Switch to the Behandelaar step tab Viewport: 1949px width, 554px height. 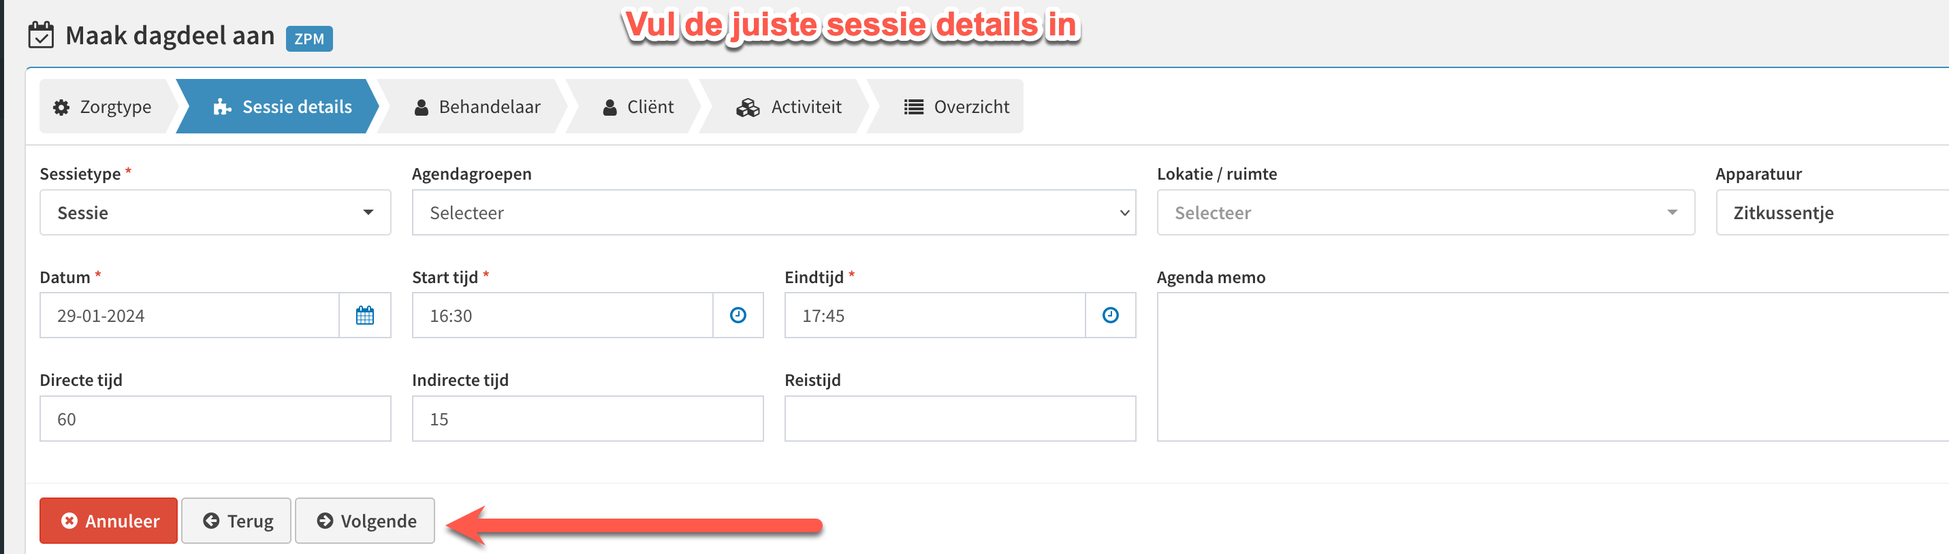tap(477, 107)
